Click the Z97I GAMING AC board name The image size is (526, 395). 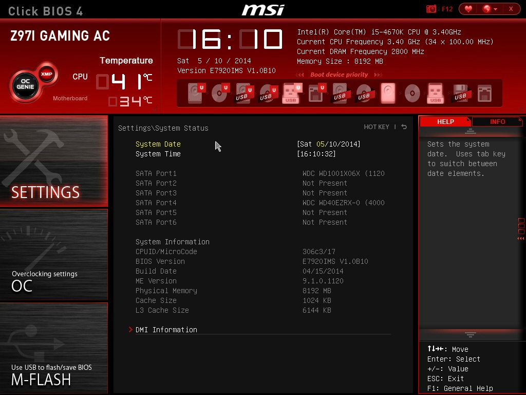pos(60,35)
